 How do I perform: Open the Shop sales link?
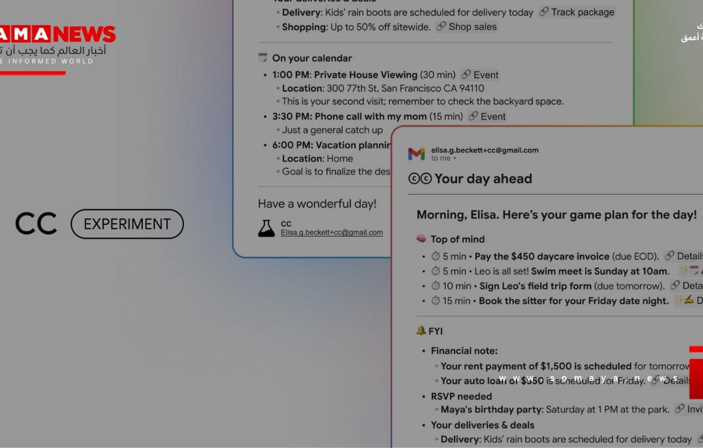coord(466,27)
